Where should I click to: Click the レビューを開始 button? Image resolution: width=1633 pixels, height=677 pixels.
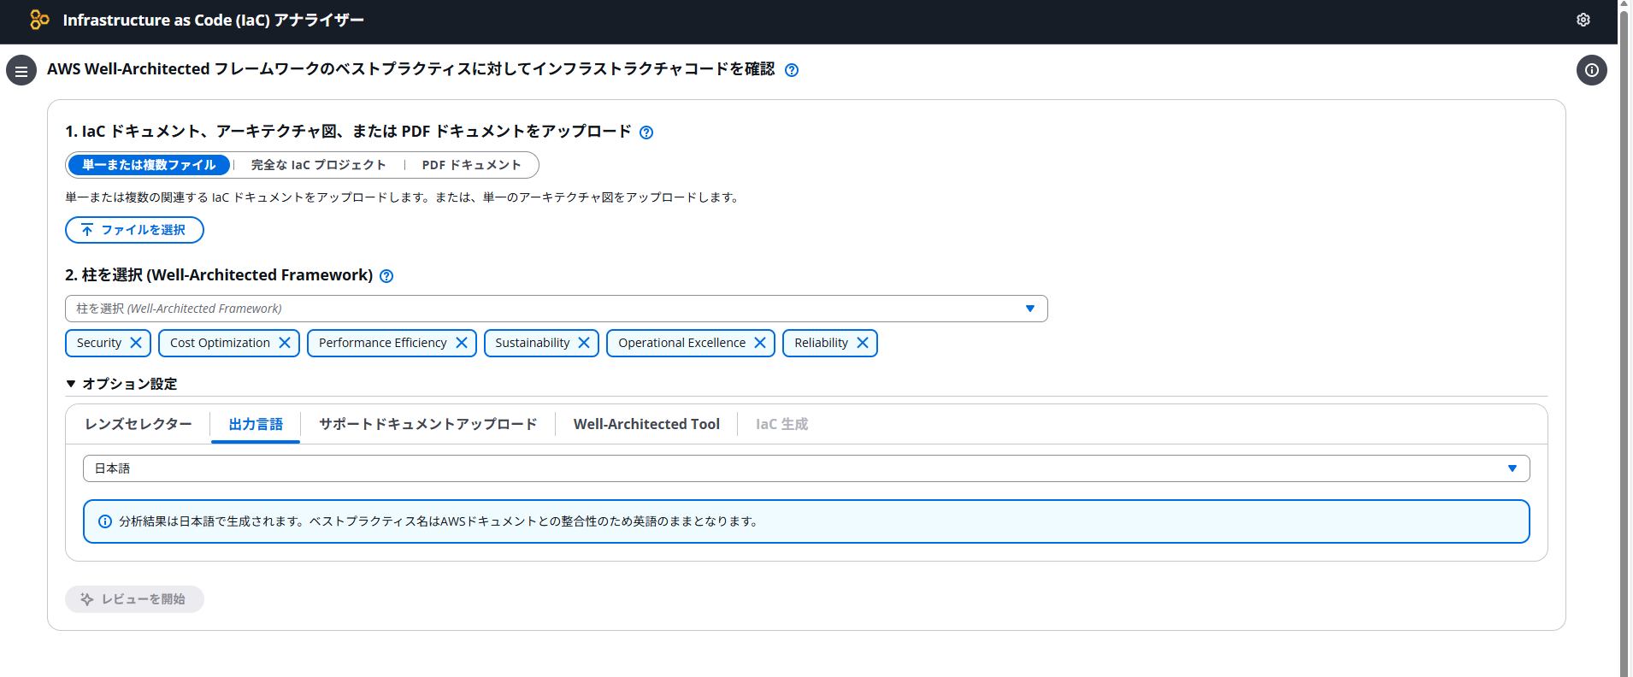pos(134,599)
